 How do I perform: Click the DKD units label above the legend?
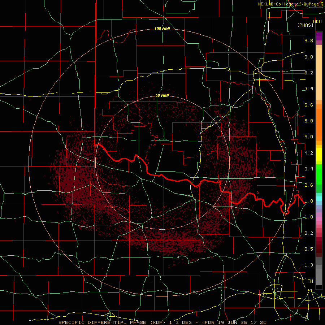click(317, 21)
